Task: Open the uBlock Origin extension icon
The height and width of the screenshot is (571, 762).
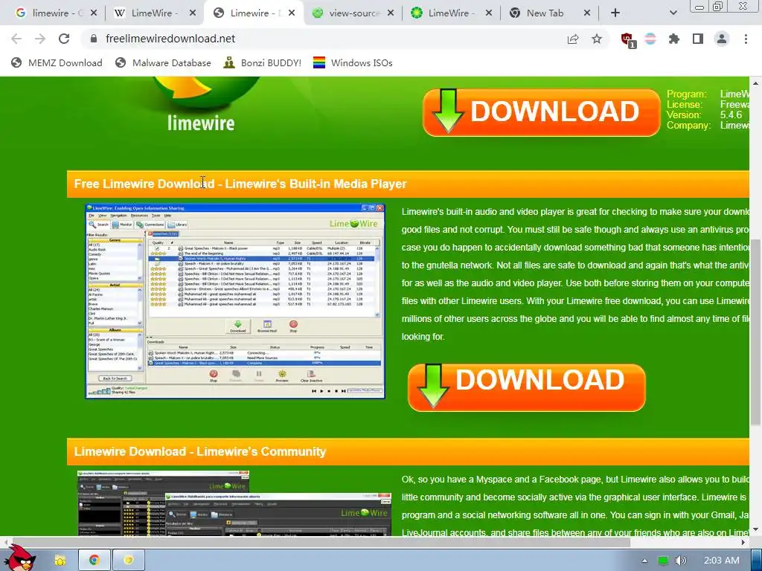Action: [628, 40]
